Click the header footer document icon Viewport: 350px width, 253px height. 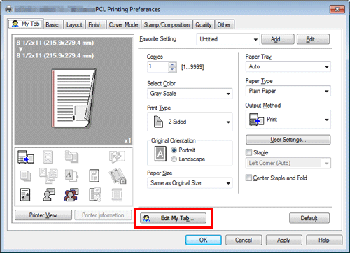(x=25, y=195)
